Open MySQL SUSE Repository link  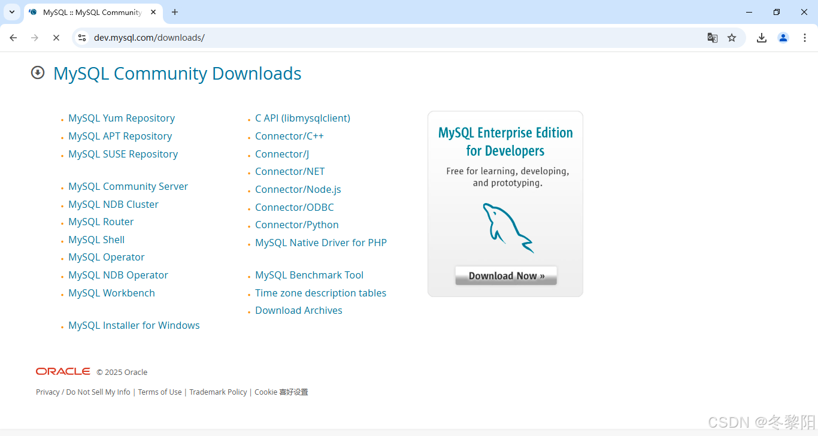point(123,154)
